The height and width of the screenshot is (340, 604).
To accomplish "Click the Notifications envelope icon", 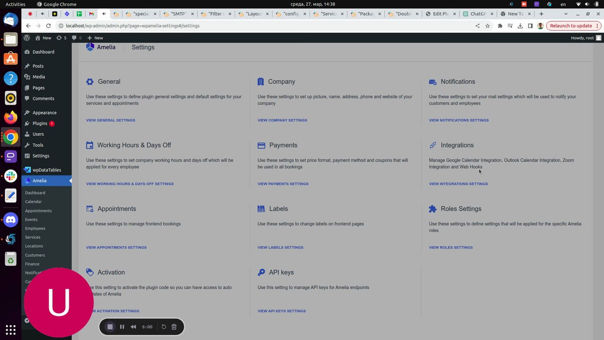I will point(433,82).
